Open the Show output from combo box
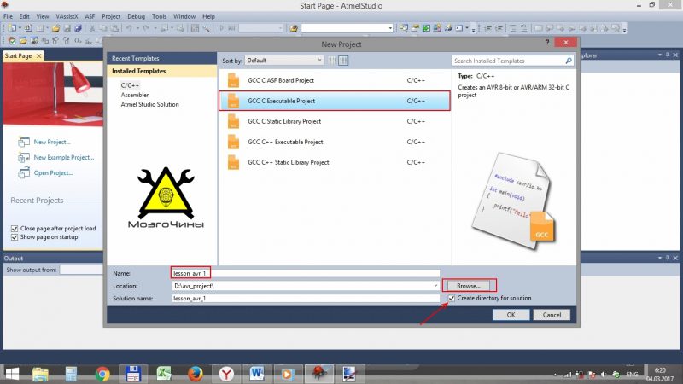Viewport: 683px width, 384px height. coord(81,270)
